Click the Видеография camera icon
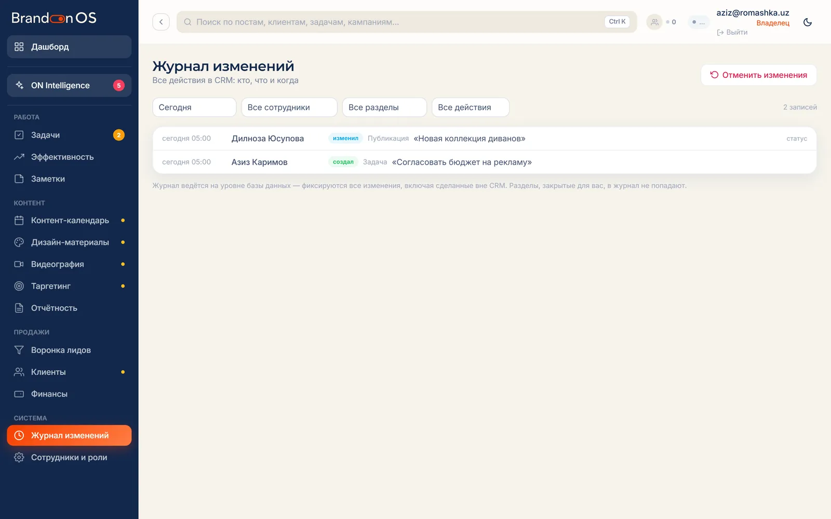Screen dimensions: 831x519 [x=19, y=264]
